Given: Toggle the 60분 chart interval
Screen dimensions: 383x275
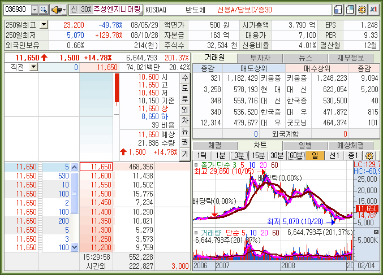Looking at the screenshot, I should click(x=295, y=155).
